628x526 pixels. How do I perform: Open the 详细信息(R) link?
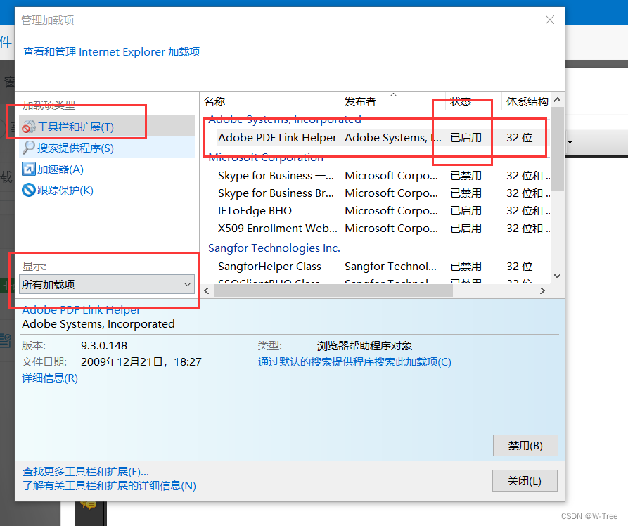[x=50, y=378]
